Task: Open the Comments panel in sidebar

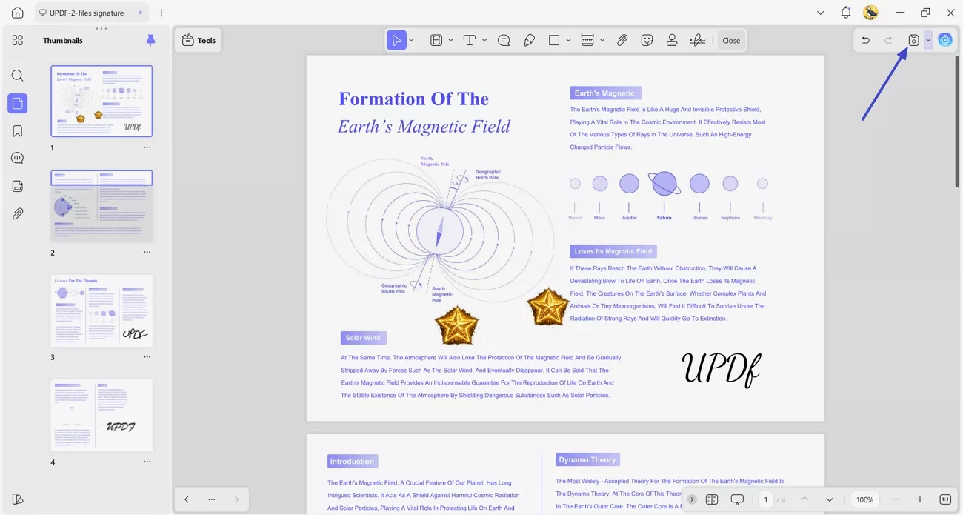Action: coord(17,157)
